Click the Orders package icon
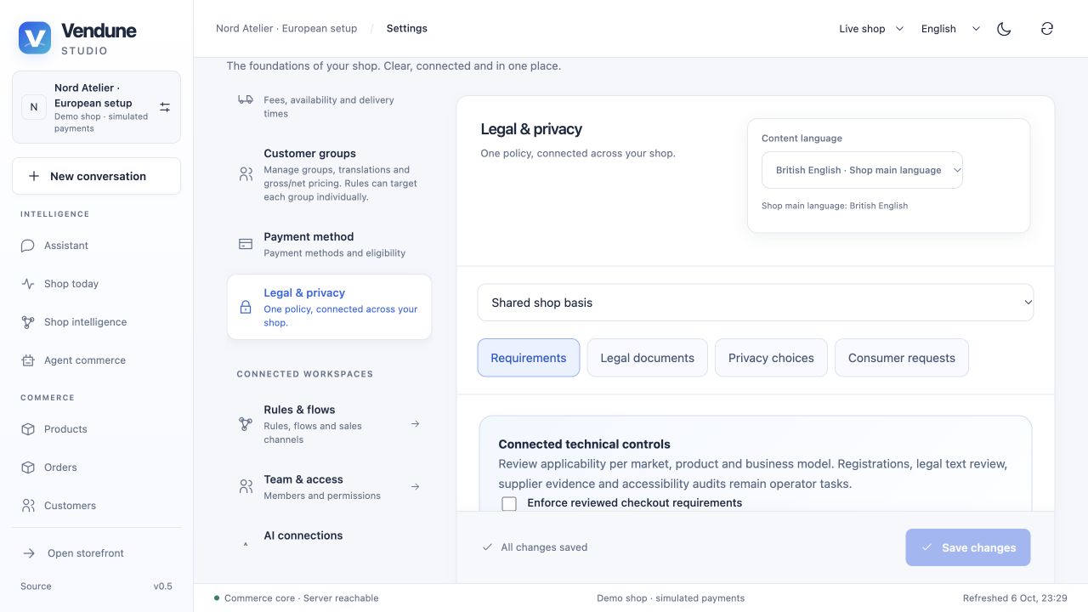The width and height of the screenshot is (1088, 612). 28,467
